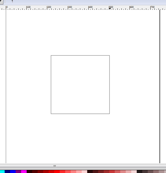Select the cyan color swatch in palette

[x=2, y=172]
